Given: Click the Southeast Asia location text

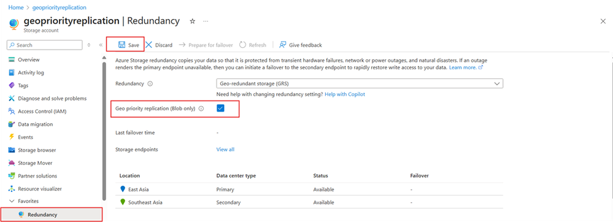Looking at the screenshot, I should coord(145,202).
